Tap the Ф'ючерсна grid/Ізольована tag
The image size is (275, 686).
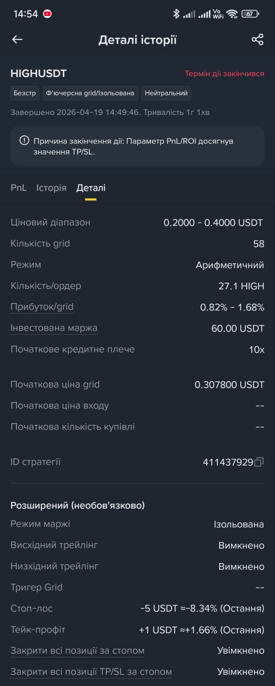(90, 93)
